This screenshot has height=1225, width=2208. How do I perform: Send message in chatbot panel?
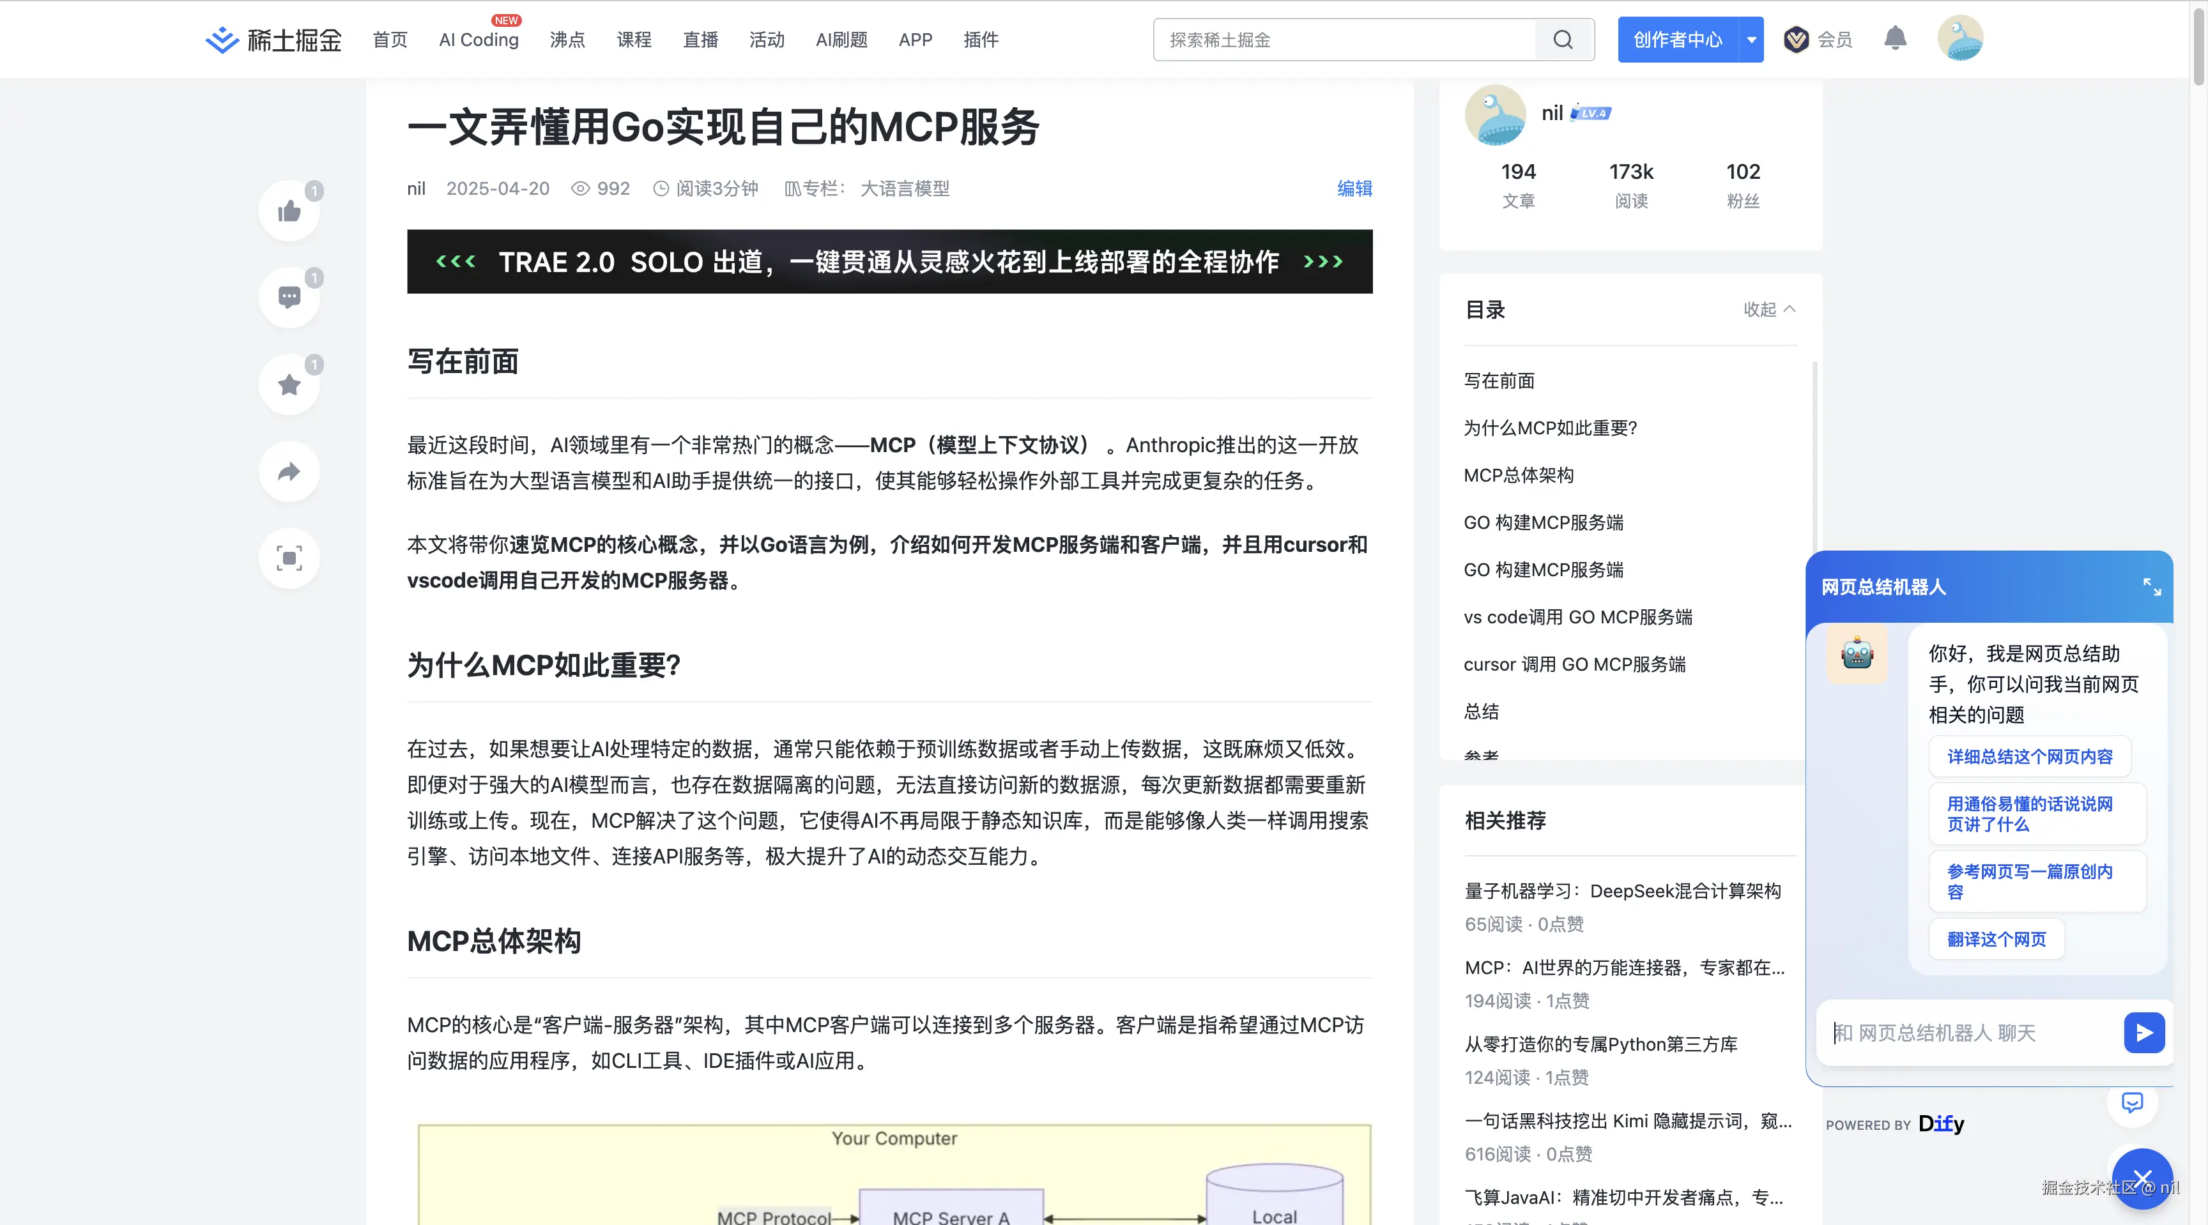click(x=2143, y=1032)
